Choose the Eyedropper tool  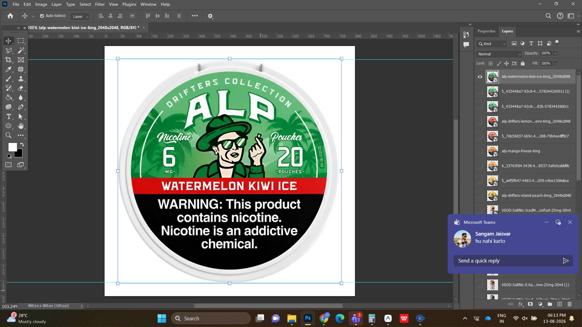pyautogui.click(x=8, y=69)
